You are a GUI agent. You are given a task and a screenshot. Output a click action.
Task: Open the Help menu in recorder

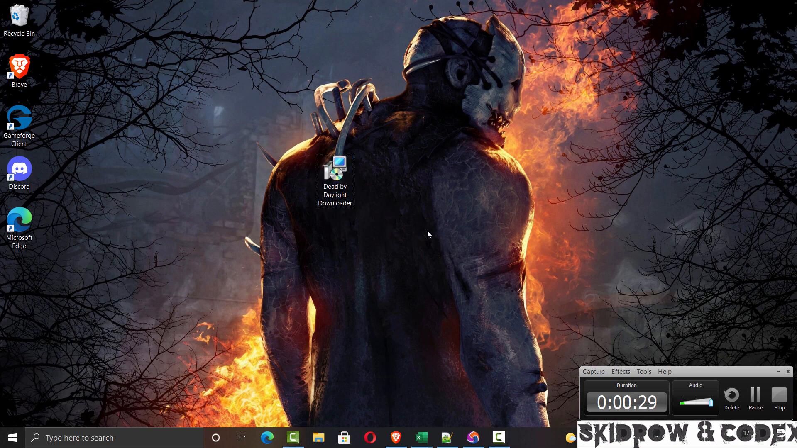(x=664, y=372)
